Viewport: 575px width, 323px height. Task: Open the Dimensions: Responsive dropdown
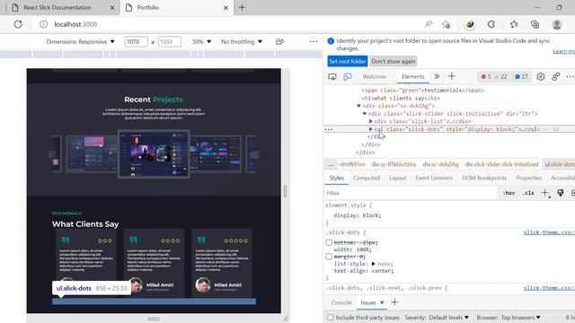(x=80, y=42)
